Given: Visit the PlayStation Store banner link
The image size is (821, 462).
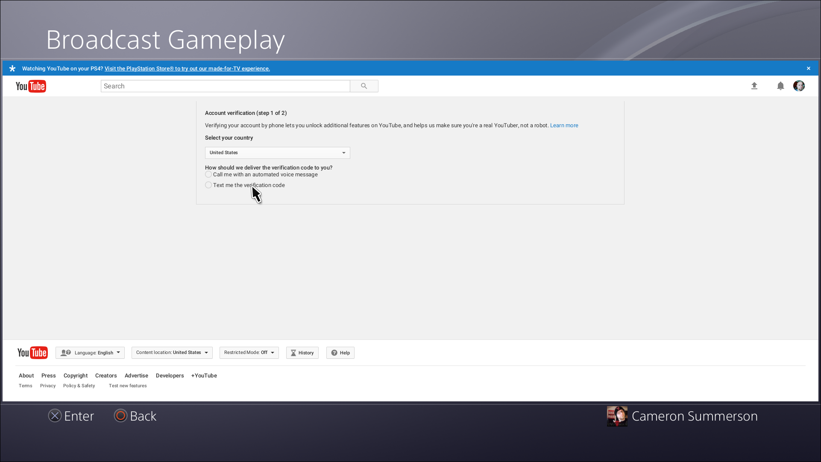Looking at the screenshot, I should [187, 69].
